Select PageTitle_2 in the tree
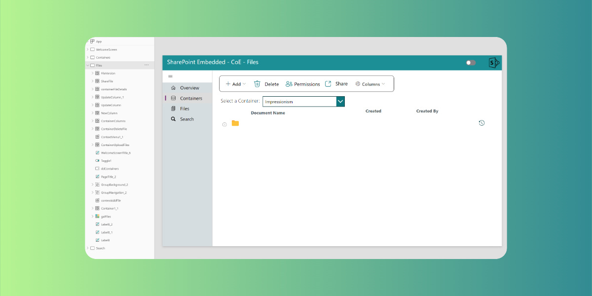Screen dimensions: 592x296 click(109, 177)
